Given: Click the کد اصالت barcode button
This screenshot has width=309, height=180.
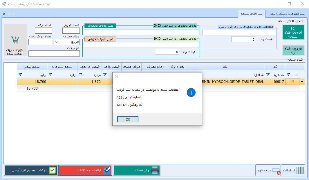Looking at the screenshot, I should click(x=293, y=170).
